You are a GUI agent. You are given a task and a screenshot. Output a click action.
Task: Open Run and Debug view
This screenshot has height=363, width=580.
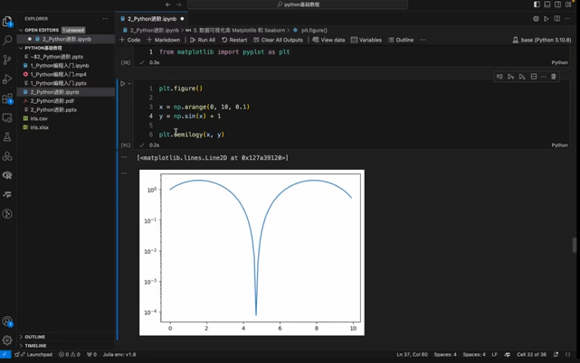coord(7,79)
